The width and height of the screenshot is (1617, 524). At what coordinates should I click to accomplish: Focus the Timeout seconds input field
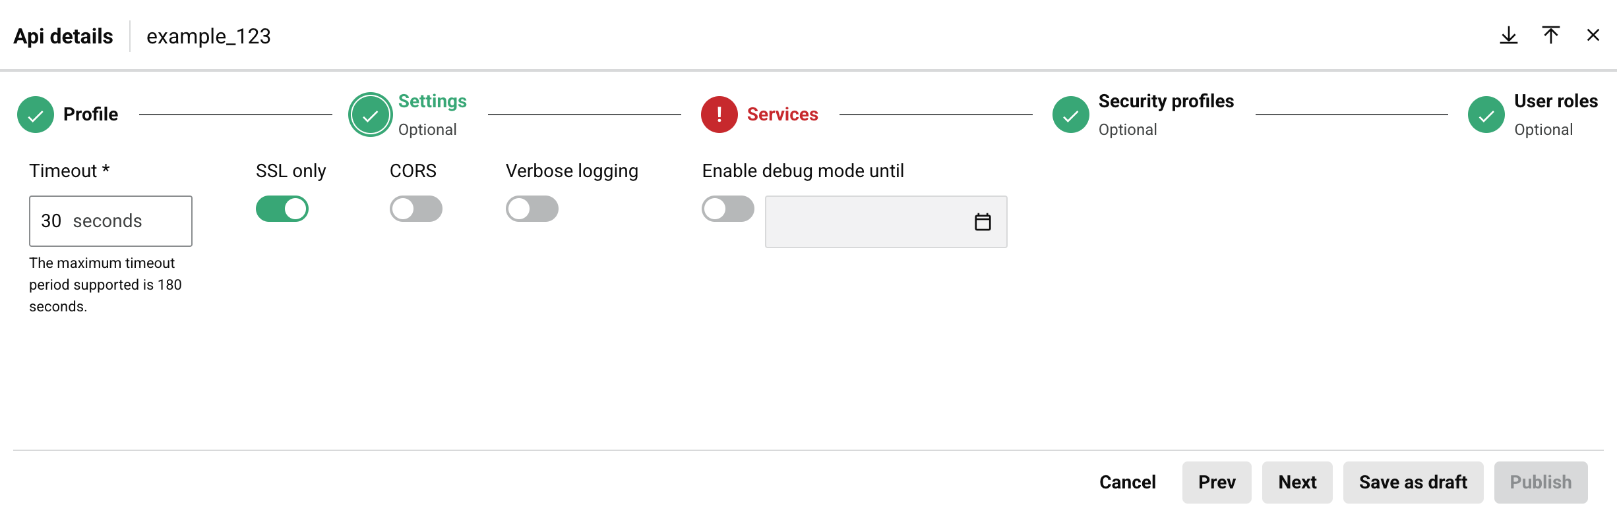[x=110, y=221]
